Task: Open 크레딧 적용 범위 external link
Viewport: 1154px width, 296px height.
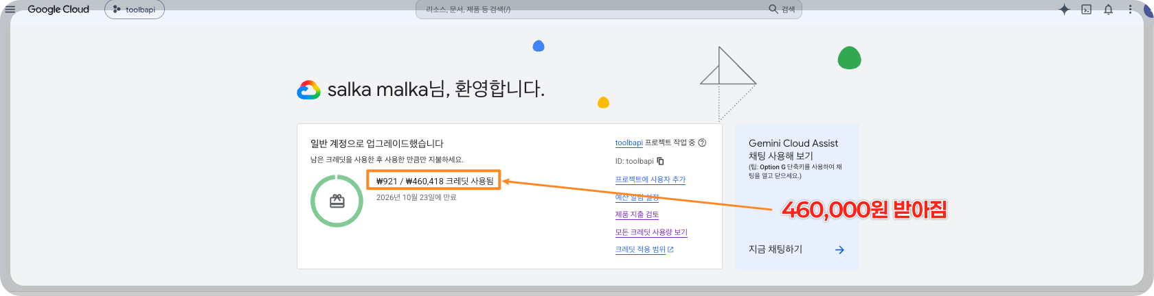Action: pos(644,249)
